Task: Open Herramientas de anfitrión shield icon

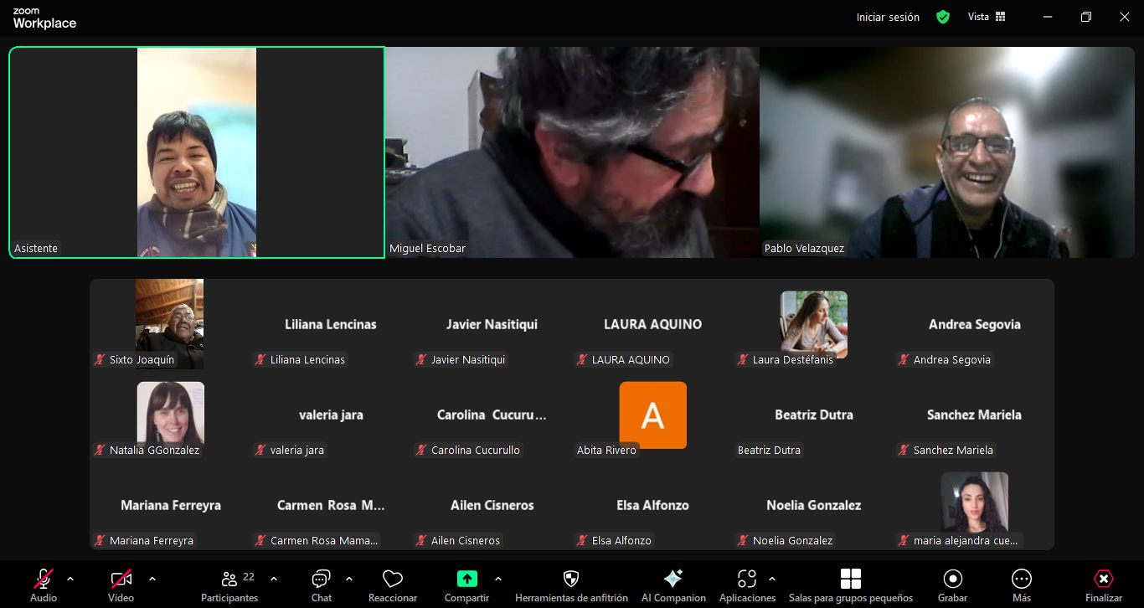Action: (x=571, y=579)
